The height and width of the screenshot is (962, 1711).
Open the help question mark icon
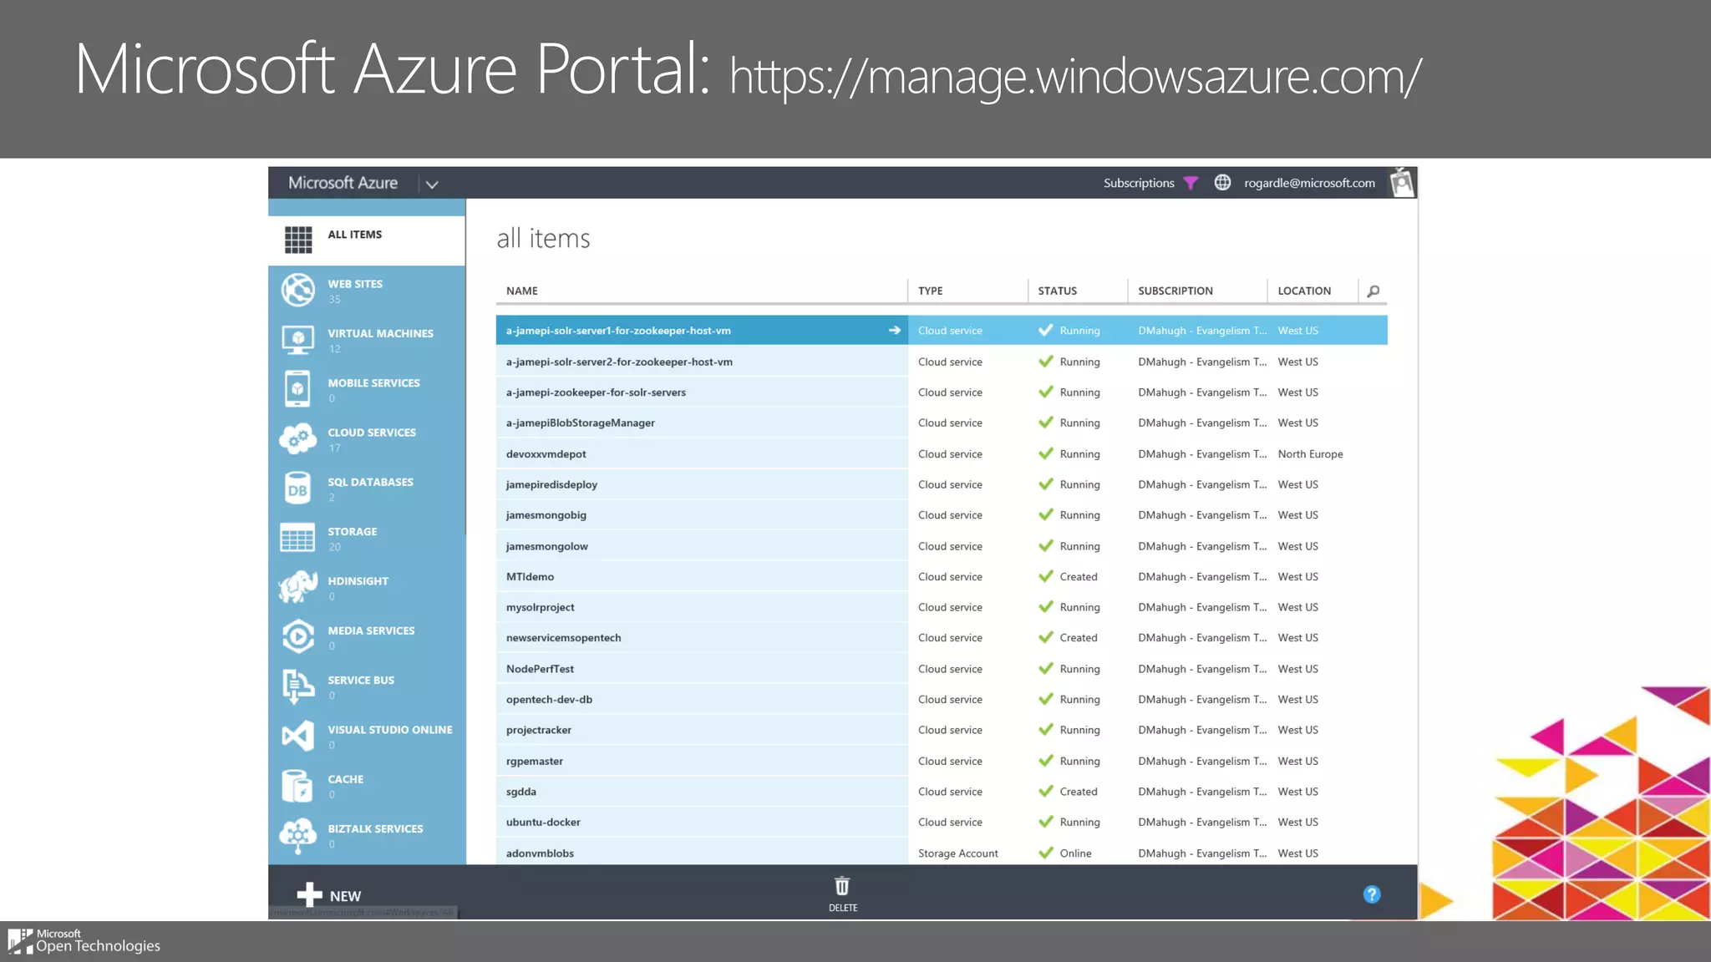(1372, 894)
